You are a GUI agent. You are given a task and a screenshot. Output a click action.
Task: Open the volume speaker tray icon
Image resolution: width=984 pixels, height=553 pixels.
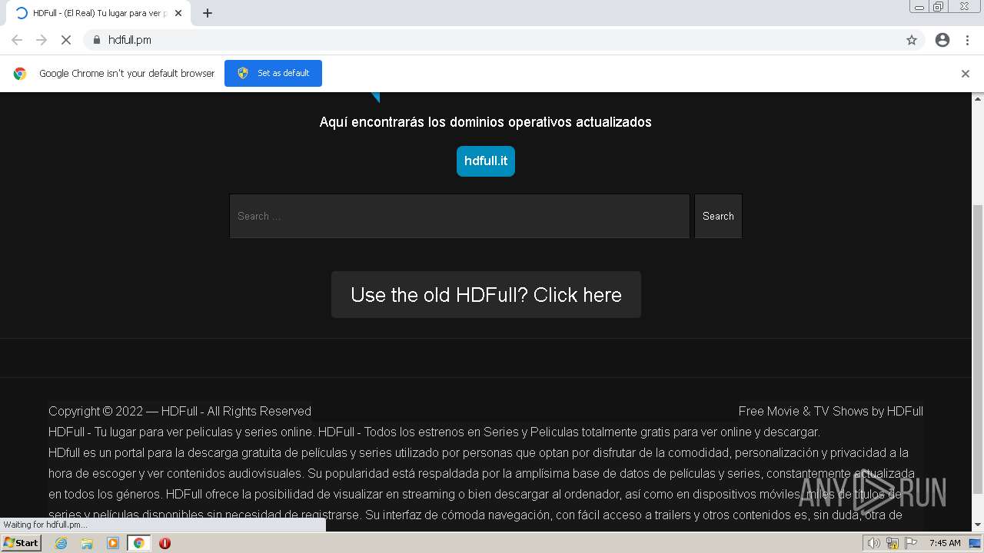pos(874,543)
